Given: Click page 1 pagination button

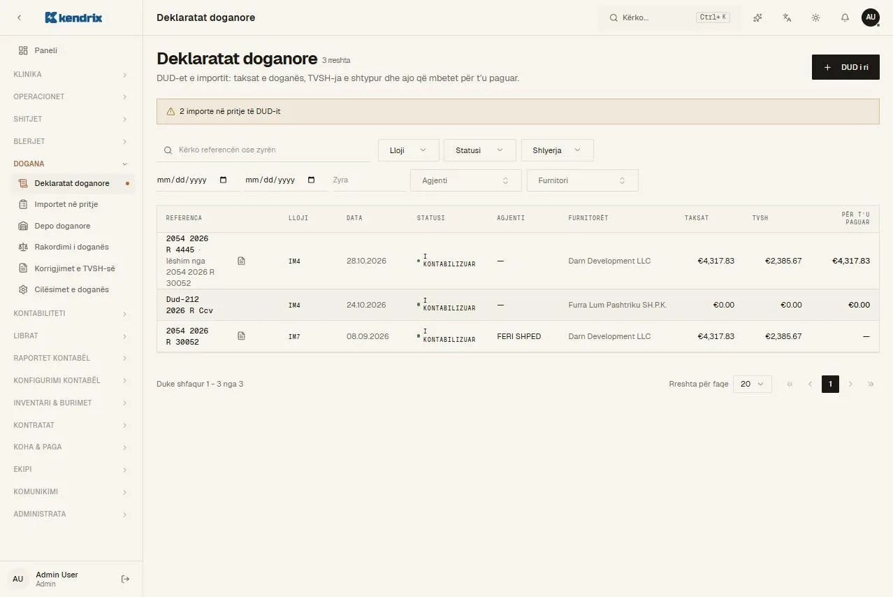Looking at the screenshot, I should coord(830,384).
